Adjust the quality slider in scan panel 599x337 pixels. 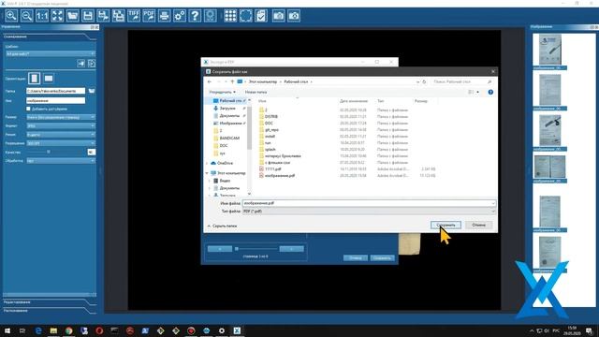coord(49,152)
